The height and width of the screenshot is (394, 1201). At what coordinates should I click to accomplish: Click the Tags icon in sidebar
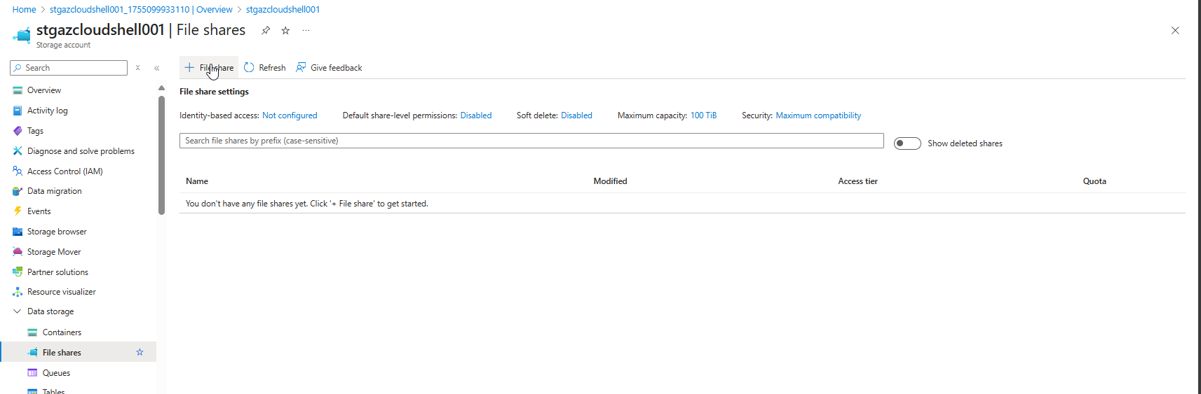pos(18,131)
